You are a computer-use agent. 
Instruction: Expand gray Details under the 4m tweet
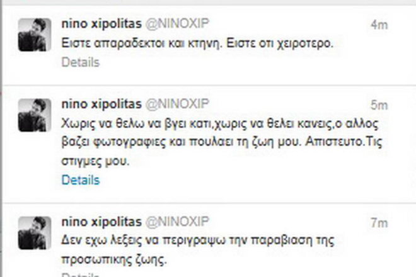tap(81, 62)
